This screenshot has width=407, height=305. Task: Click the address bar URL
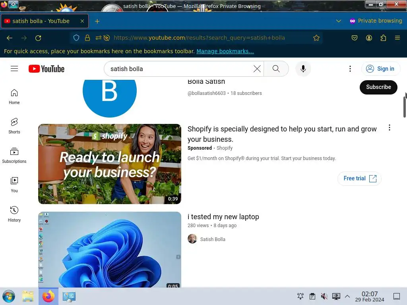pos(200,38)
